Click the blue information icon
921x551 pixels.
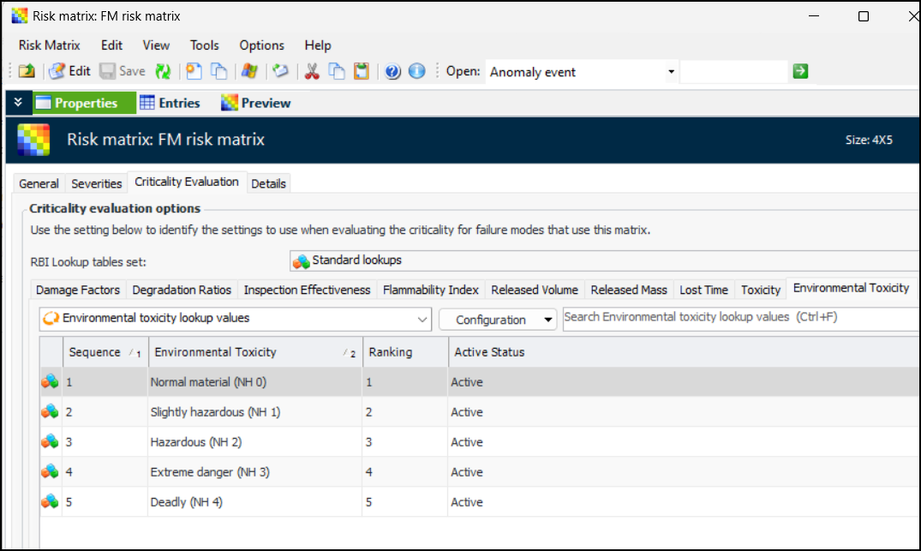(417, 72)
